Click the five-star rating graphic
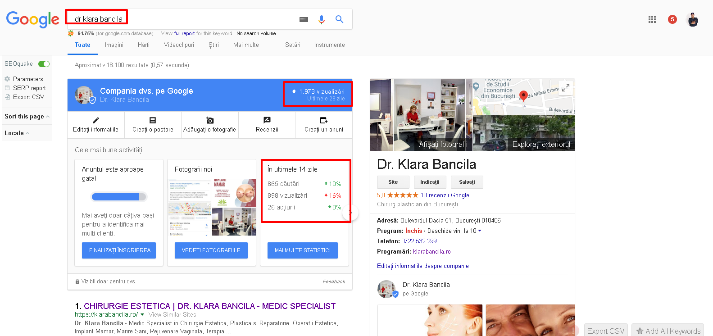This screenshot has height=336, width=713. click(x=403, y=195)
